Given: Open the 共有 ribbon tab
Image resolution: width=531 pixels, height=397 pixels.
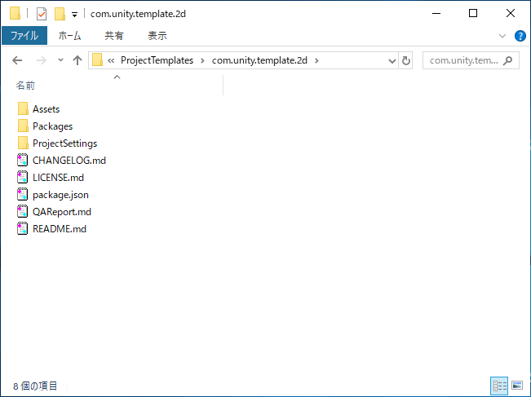Looking at the screenshot, I should pyautogui.click(x=114, y=36).
